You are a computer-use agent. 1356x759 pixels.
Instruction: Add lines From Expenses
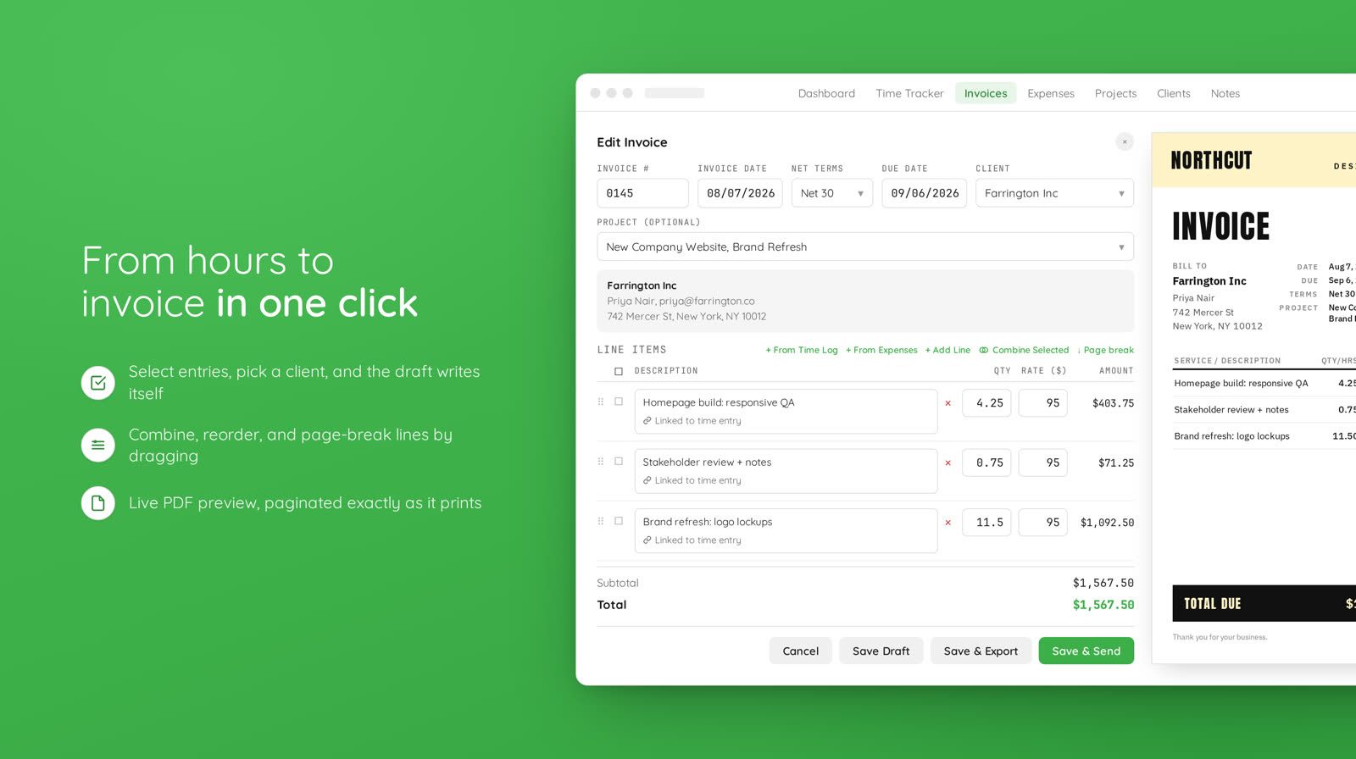[881, 350]
